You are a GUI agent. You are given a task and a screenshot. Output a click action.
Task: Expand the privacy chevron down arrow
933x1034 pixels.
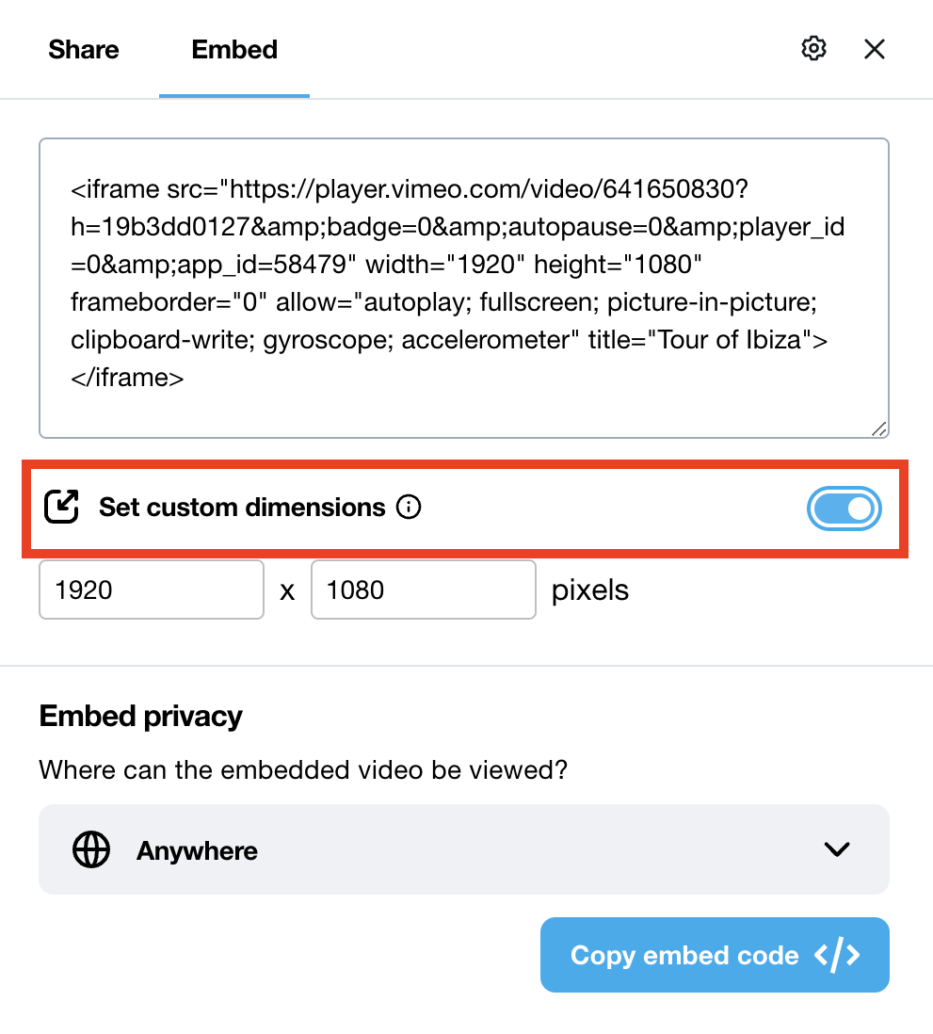837,849
